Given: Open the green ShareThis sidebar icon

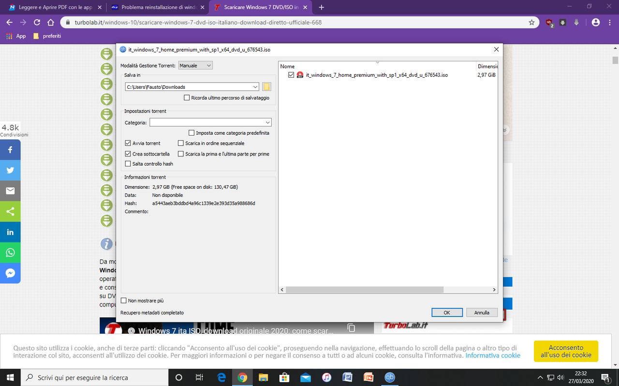Looking at the screenshot, I should tap(10, 211).
